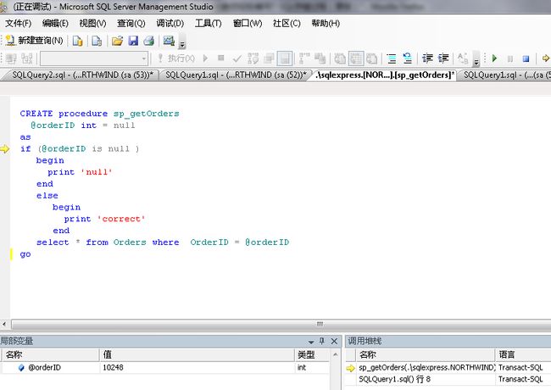
Task: Switch to SQLQuery2.sql tab
Action: click(x=81, y=75)
